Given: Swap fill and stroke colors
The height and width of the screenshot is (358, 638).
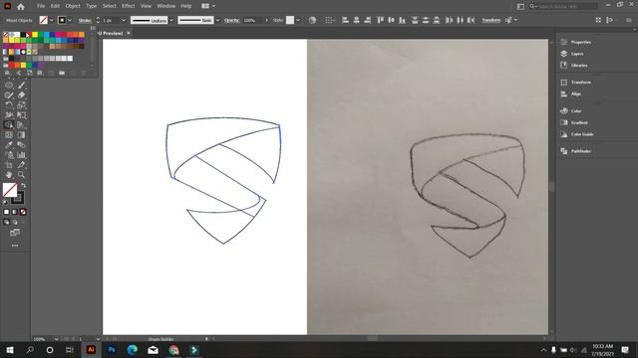Looking at the screenshot, I should 24,186.
